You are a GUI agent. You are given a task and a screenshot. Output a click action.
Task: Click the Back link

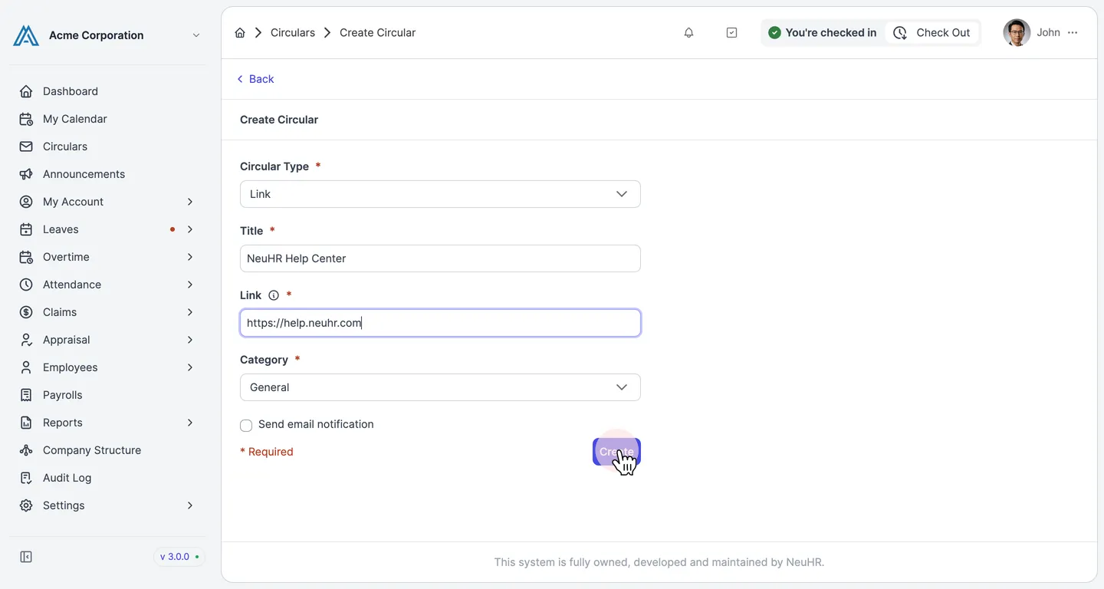255,79
